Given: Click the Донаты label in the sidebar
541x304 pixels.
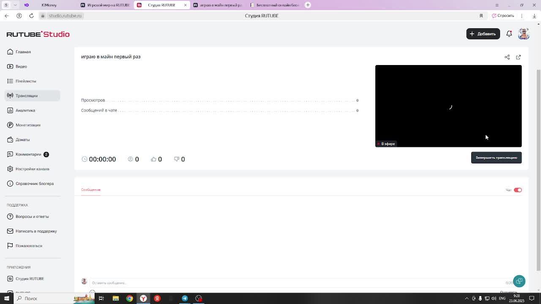Looking at the screenshot, I should pos(22,140).
